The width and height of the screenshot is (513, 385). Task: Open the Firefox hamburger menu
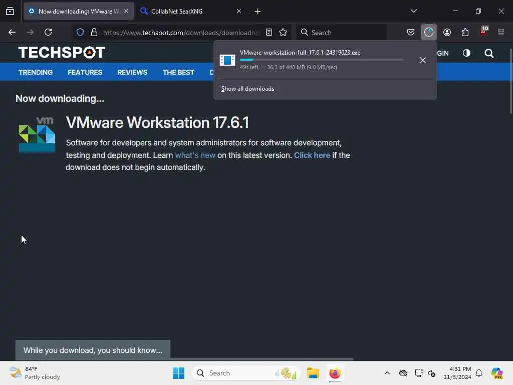(501, 32)
